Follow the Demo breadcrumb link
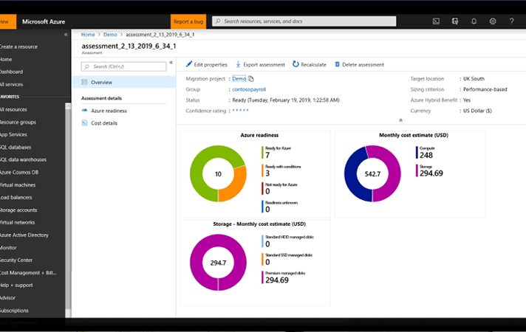The image size is (526, 332). [110, 35]
